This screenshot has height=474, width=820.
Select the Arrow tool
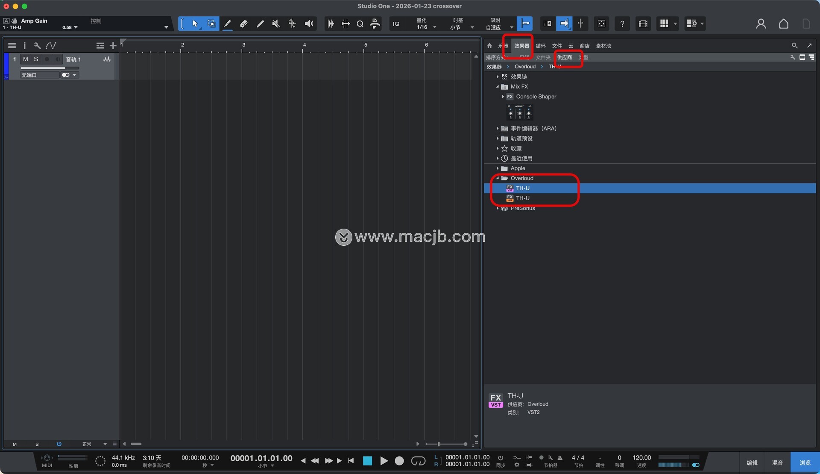[x=195, y=24]
